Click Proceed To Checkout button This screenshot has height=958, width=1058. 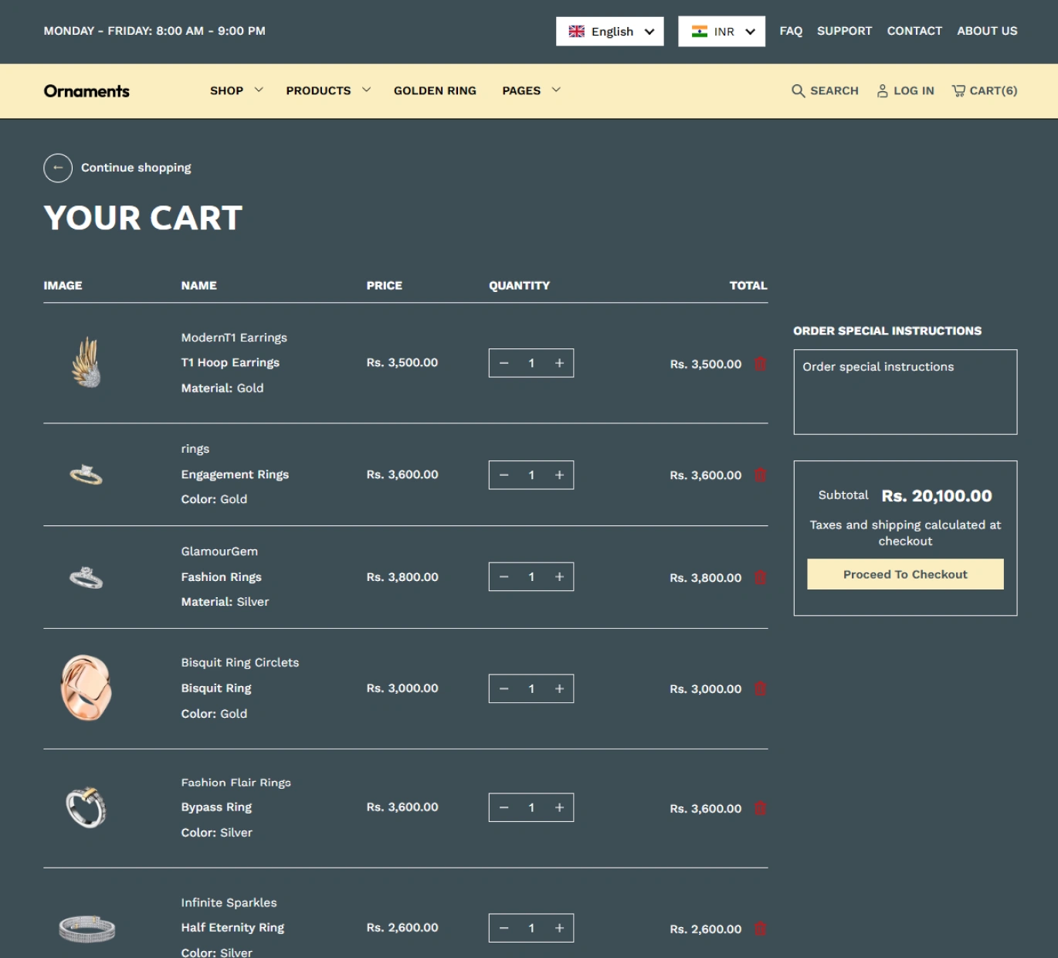point(905,574)
